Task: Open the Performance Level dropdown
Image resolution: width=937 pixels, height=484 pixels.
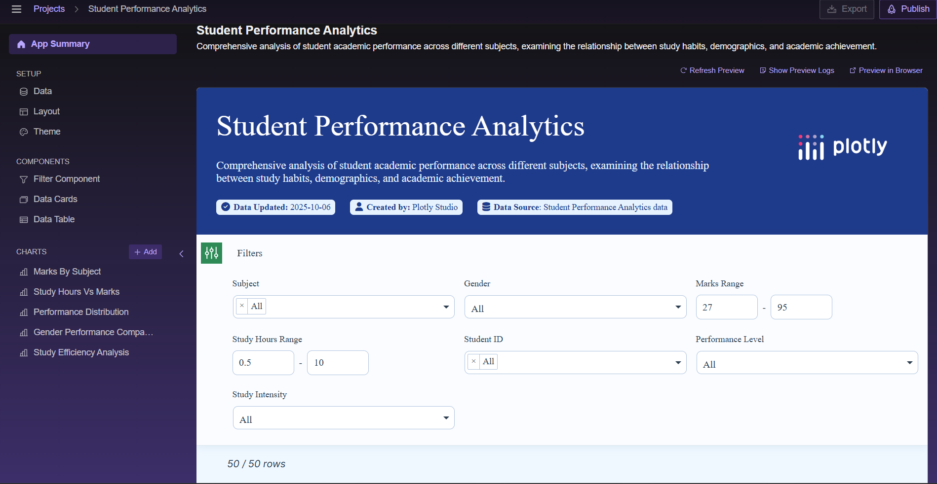Action: [909, 363]
